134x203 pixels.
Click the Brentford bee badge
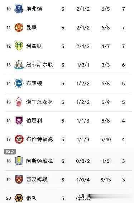click(x=19, y=139)
